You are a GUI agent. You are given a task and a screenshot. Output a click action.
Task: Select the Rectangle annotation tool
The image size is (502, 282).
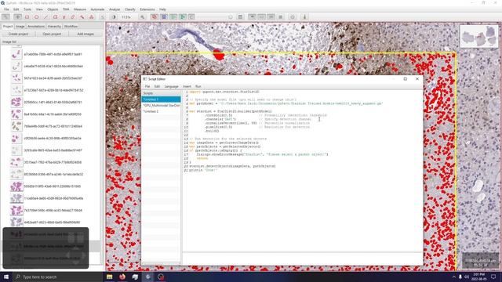(x=27, y=17)
